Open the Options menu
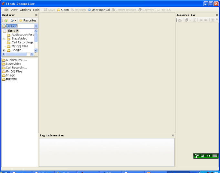 click(x=25, y=10)
